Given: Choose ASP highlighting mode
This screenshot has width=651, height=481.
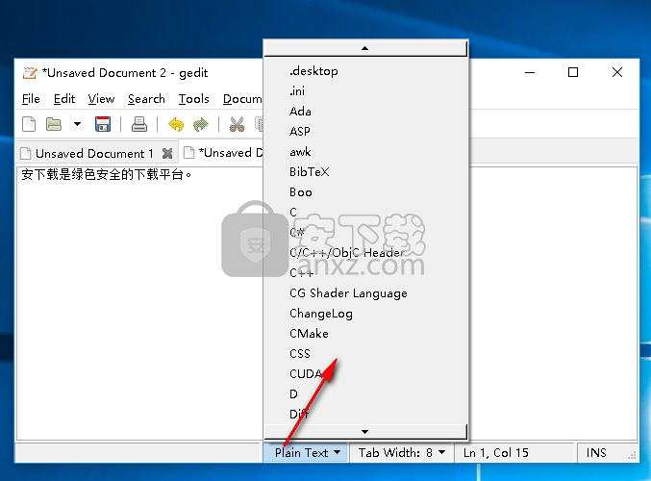Looking at the screenshot, I should coord(365,131).
